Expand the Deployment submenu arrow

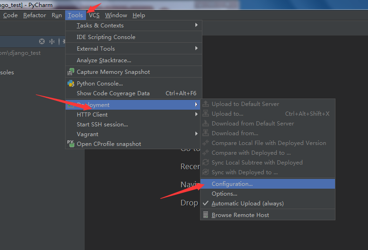196,105
